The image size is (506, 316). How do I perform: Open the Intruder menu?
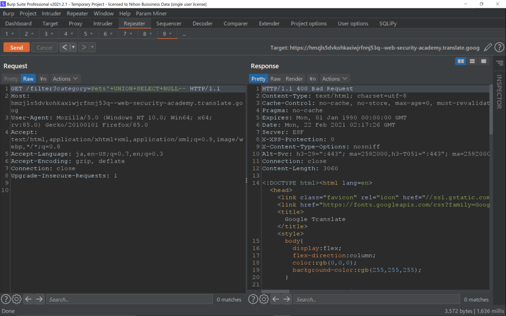tap(51, 13)
